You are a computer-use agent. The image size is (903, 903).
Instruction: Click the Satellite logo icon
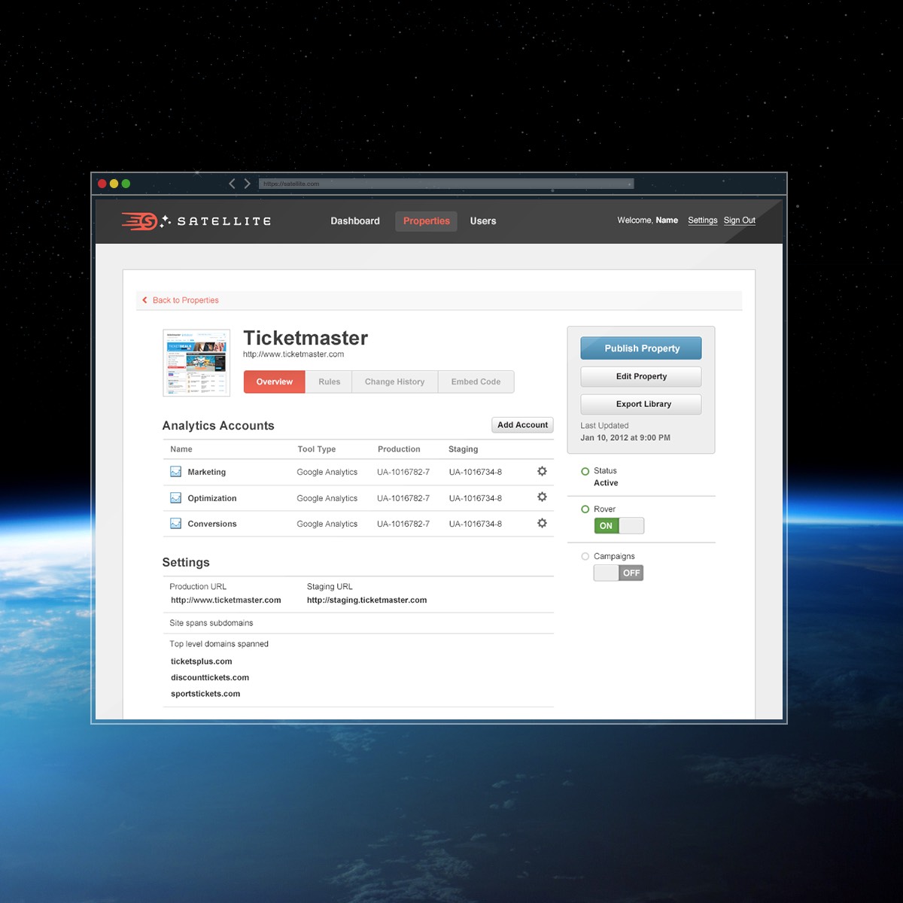pyautogui.click(x=140, y=221)
